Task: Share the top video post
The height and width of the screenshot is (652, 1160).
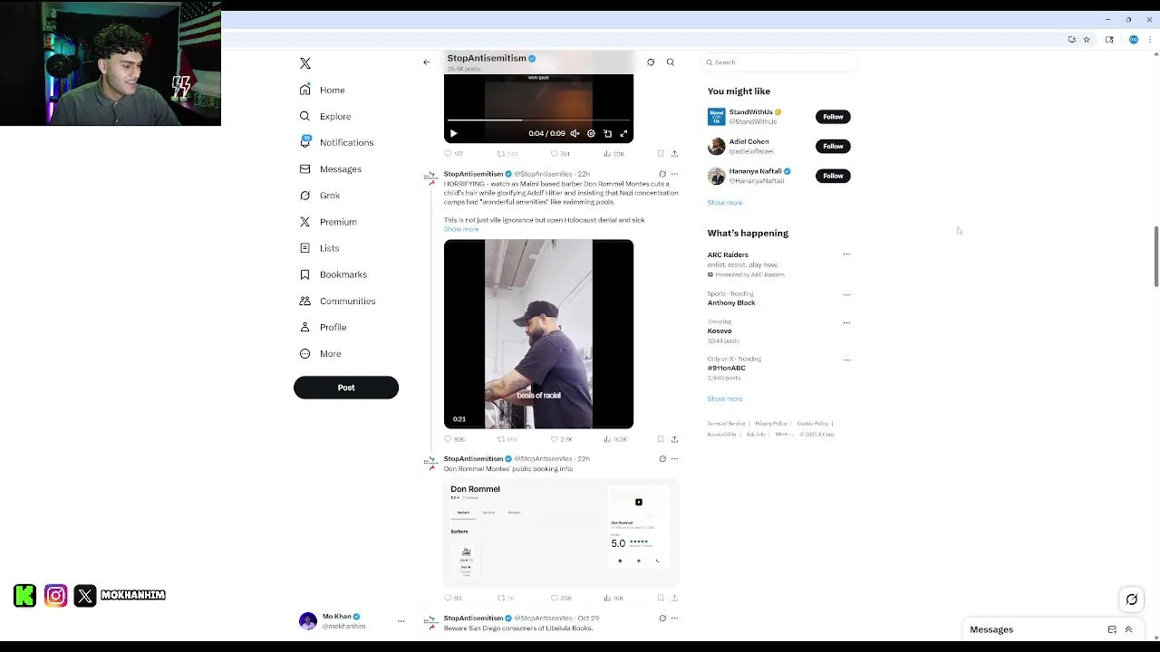Action: click(x=674, y=154)
